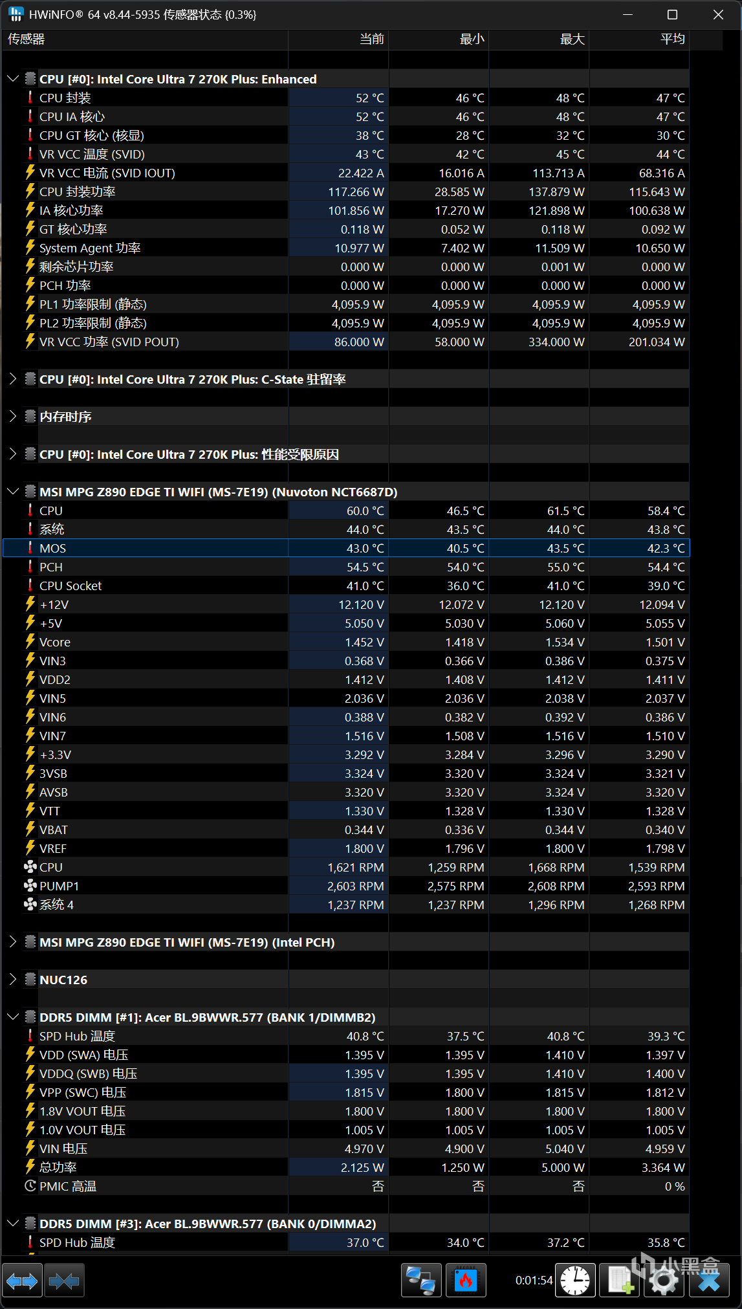The image size is (742, 1309).
Task: Select the Vcore voltage row
Action: pyautogui.click(x=346, y=643)
